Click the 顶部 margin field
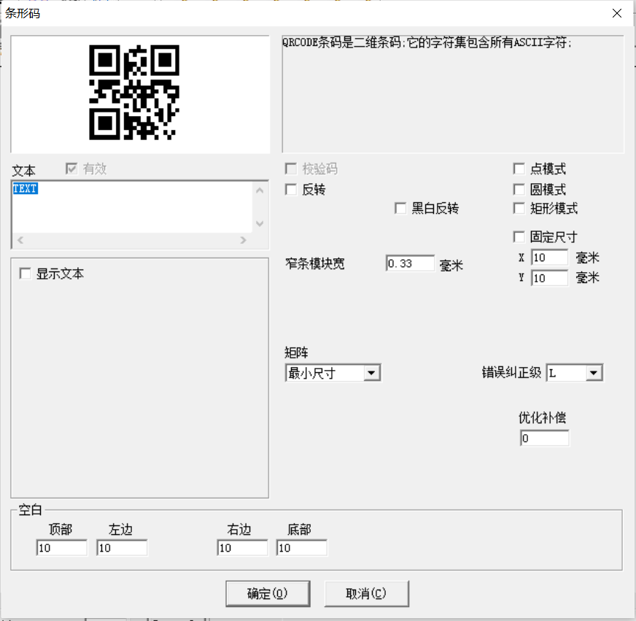 [x=62, y=548]
